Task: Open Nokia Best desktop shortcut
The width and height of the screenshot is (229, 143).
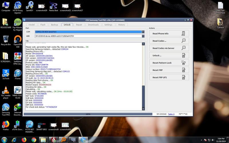Action: click(54, 7)
